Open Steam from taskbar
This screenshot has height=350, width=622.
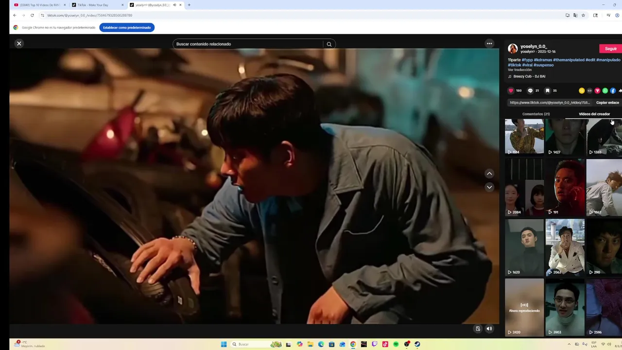pos(417,344)
